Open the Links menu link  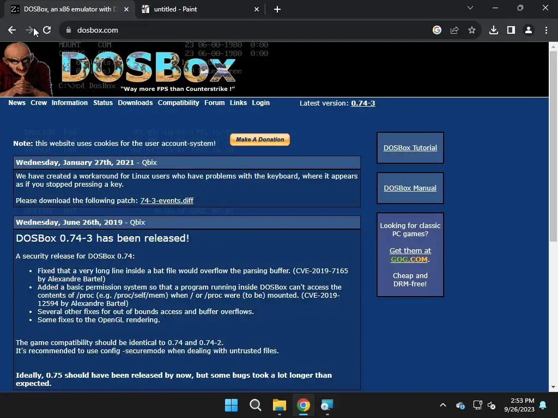238,103
